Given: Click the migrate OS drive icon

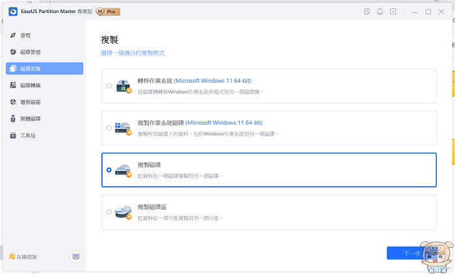Looking at the screenshot, I should (x=124, y=87).
